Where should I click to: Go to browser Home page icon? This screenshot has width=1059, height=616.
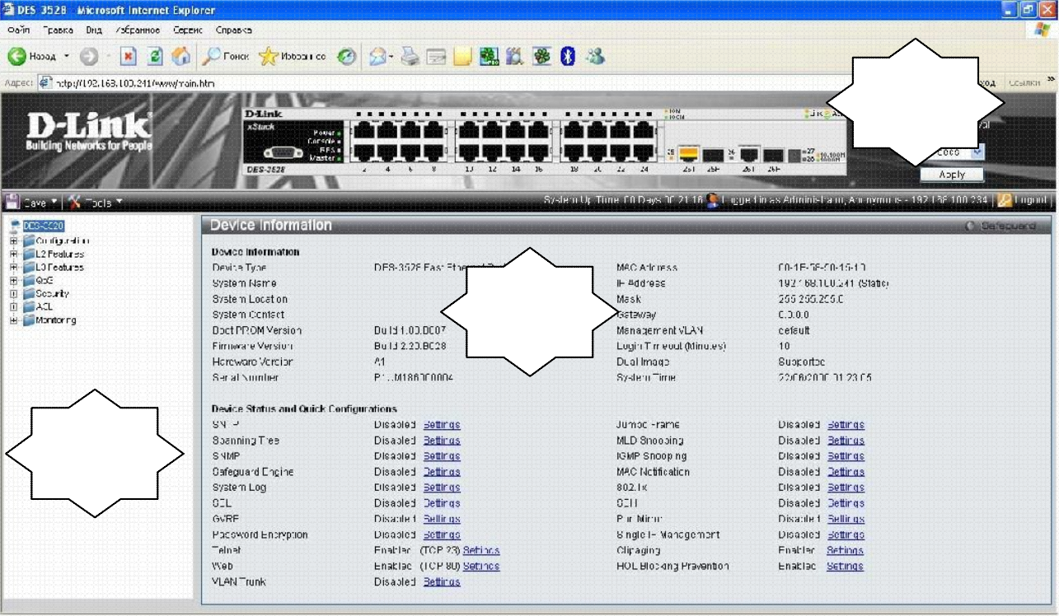181,56
